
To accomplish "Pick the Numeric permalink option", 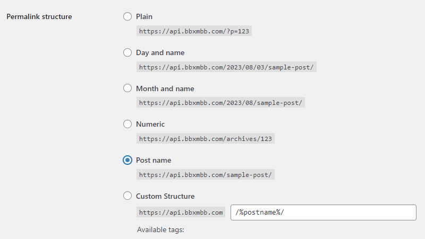I will pyautogui.click(x=127, y=124).
